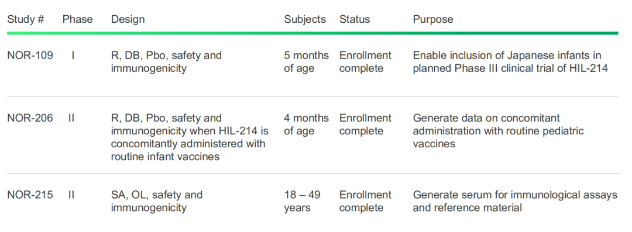Select the Phase column header
Screen dimensions: 632x232
(77, 19)
